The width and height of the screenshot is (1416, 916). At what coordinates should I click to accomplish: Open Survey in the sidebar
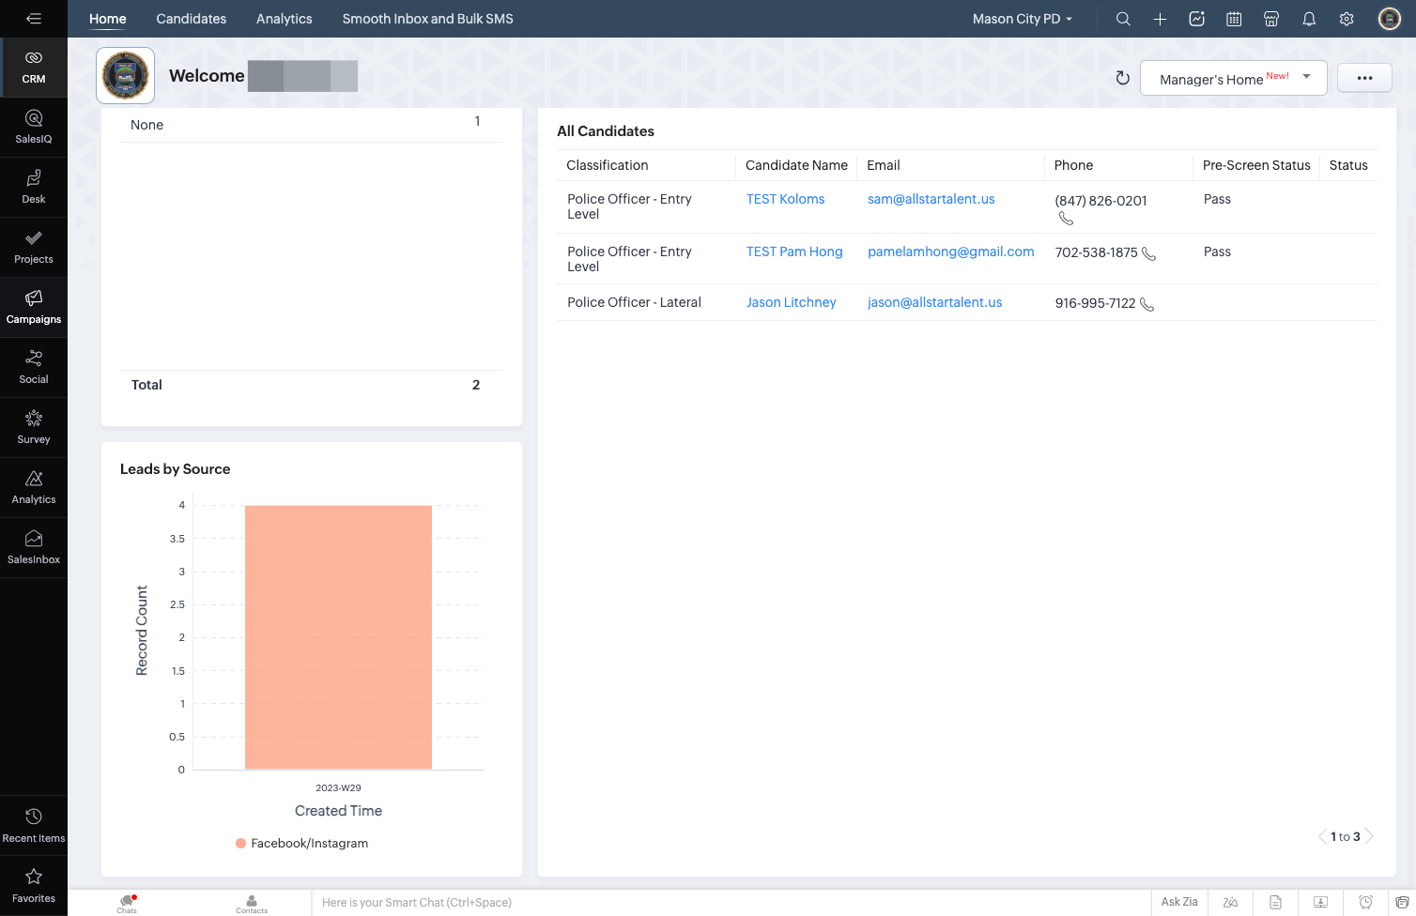(x=34, y=428)
